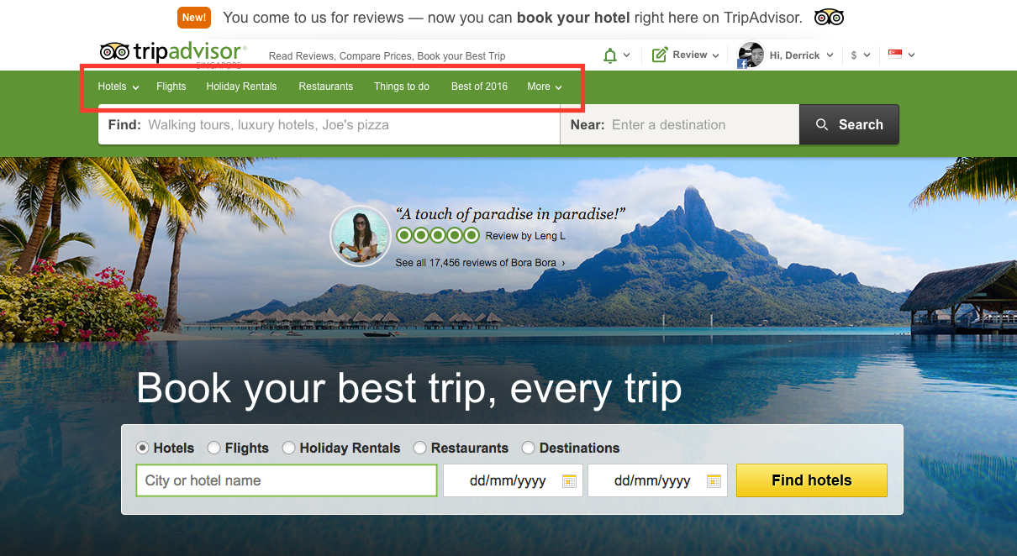Click Derrick's profile avatar

click(x=751, y=55)
